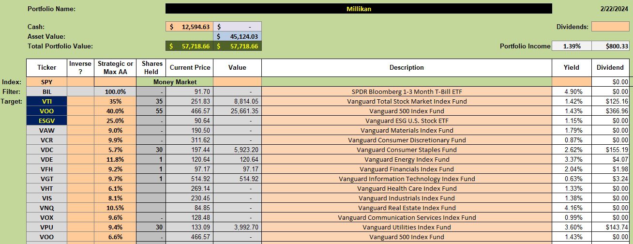Select the 35% allocation cell for VTI
This screenshot has width=633, height=244.
click(x=115, y=101)
